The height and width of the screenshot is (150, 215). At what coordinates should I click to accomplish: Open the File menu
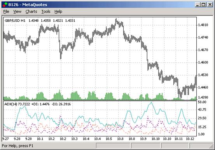(x=6, y=12)
